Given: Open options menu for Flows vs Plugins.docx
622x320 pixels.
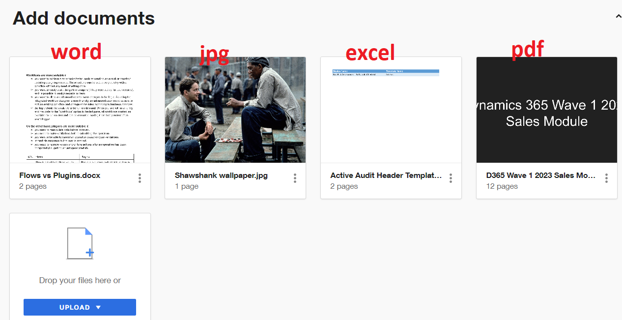Looking at the screenshot, I should tap(140, 178).
